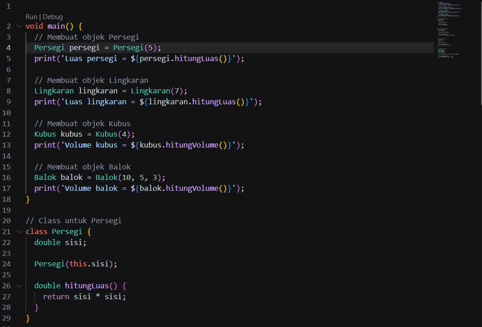Click the comment '// Membuat objek Balok'

click(x=82, y=167)
